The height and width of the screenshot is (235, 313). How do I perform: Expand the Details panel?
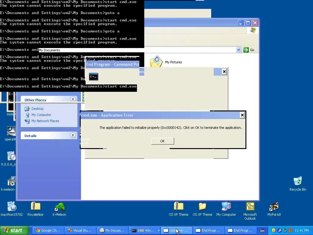tap(73, 135)
